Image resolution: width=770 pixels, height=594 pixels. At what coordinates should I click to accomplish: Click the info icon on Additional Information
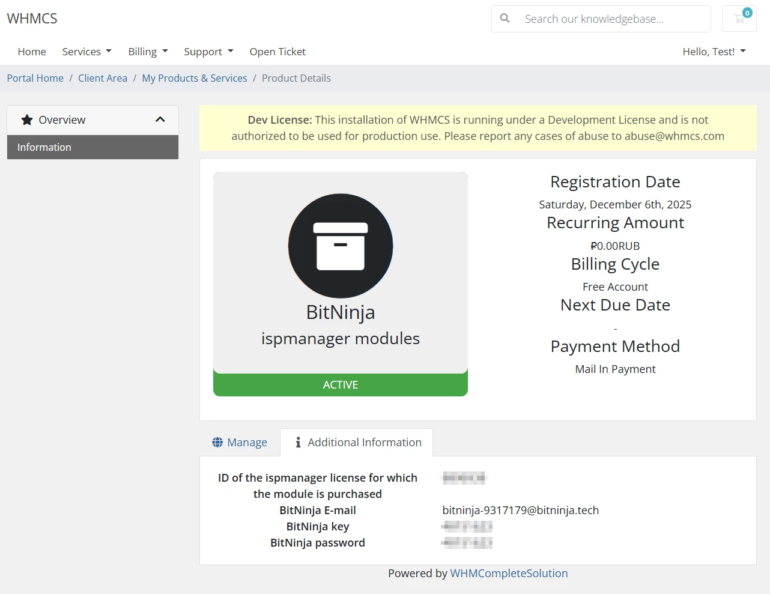click(298, 443)
